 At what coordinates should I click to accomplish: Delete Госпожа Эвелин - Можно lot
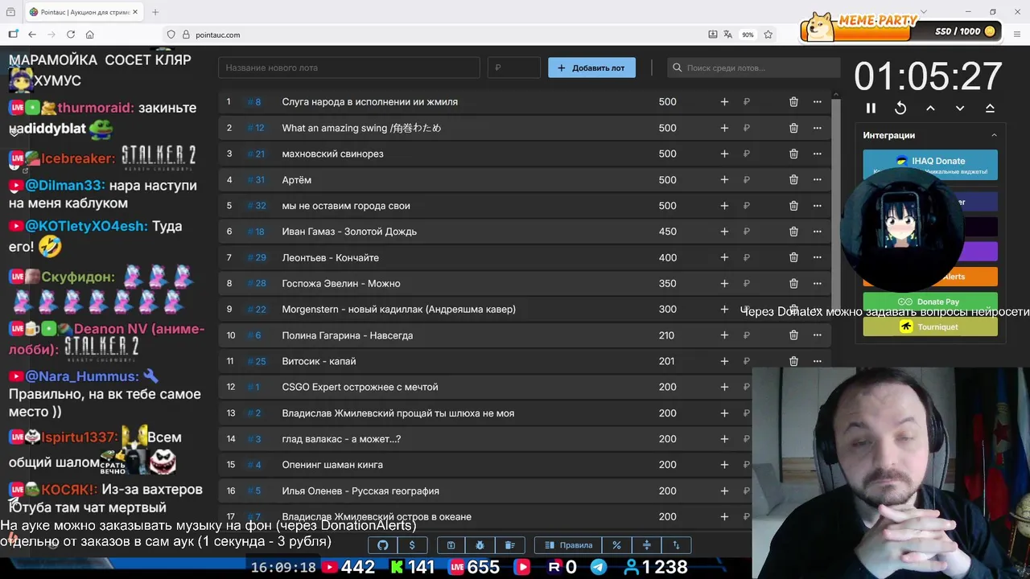point(793,283)
